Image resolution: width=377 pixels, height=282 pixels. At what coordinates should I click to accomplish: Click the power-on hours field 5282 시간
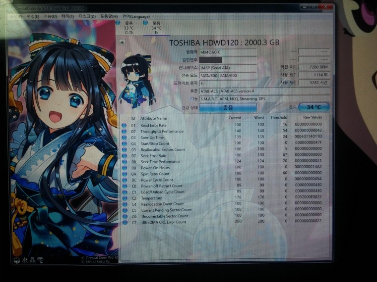click(314, 83)
